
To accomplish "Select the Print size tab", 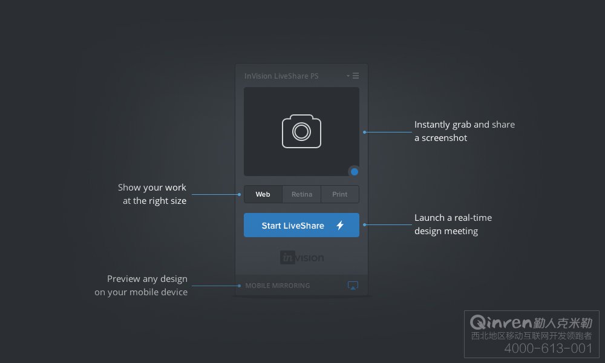I will [340, 194].
